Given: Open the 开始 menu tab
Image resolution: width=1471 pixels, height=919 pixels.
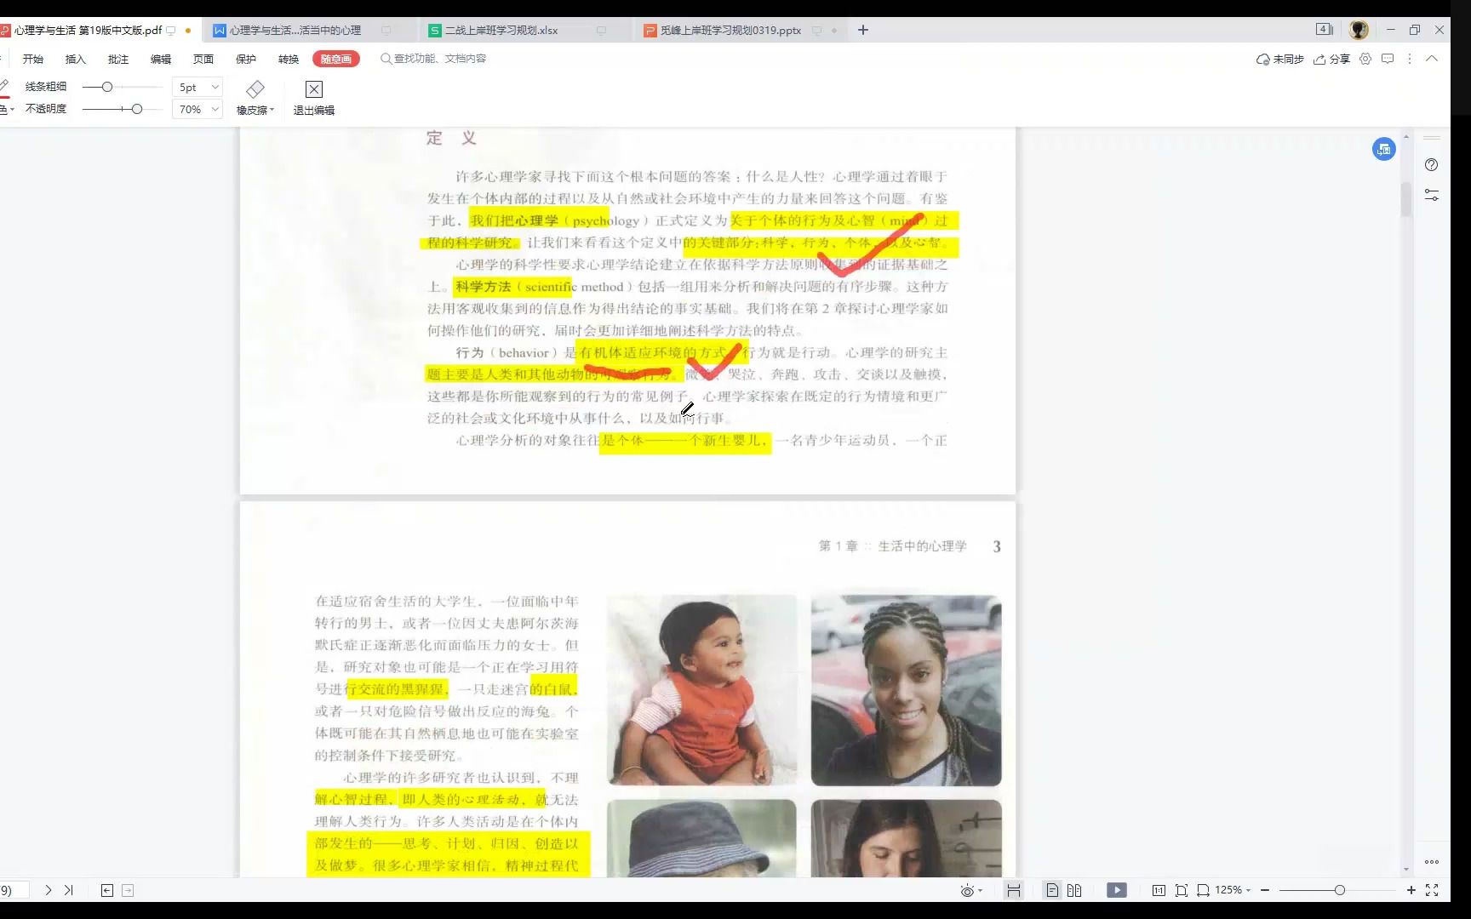Looking at the screenshot, I should [x=33, y=59].
